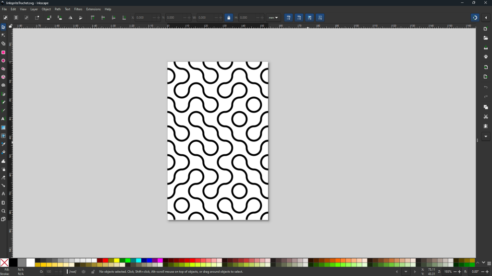Click the zoom minus button beside 193%
The image size is (492, 276).
point(455,272)
